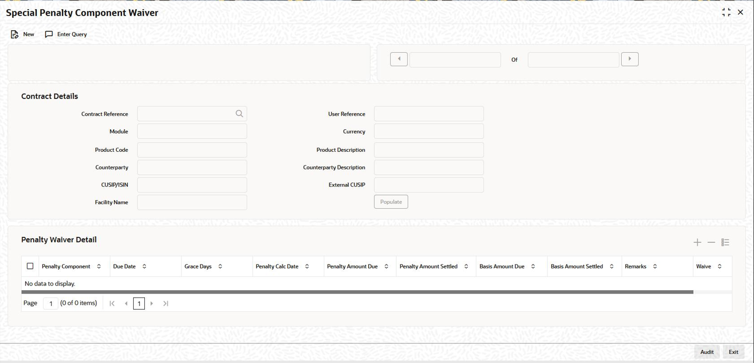Focus the External CUSIP field

pos(429,185)
